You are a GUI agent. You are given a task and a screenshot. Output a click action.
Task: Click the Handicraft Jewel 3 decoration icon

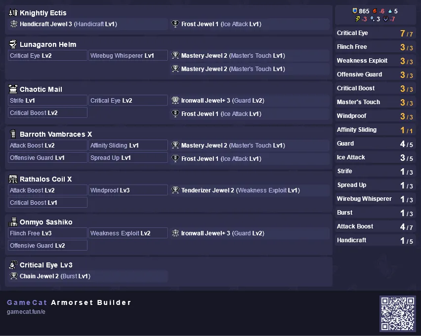(x=14, y=24)
